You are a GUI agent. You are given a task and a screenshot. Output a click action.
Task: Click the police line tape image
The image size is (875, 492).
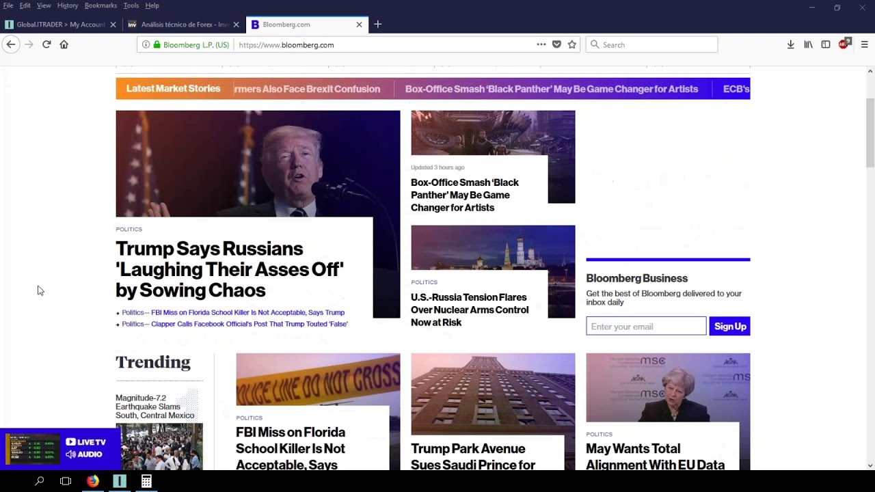click(318, 379)
